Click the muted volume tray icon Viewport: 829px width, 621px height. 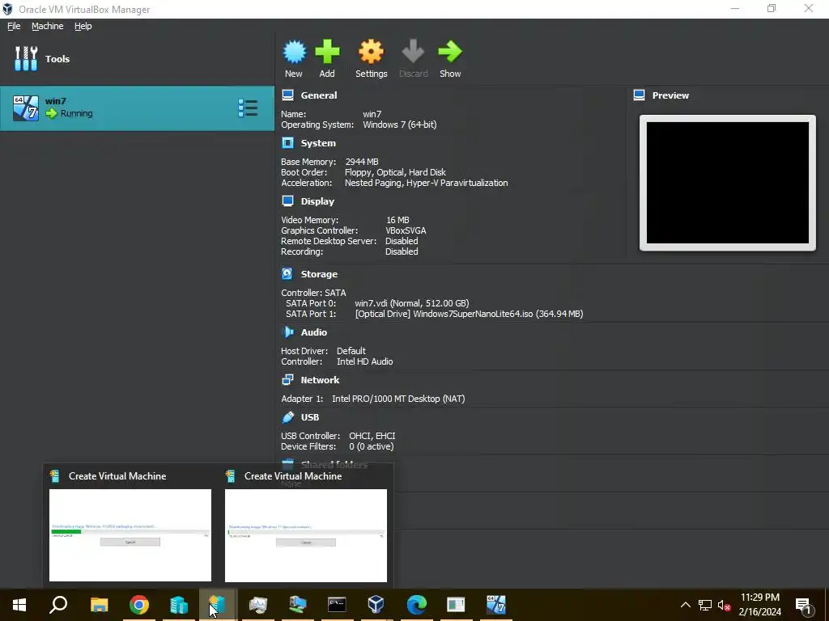point(724,605)
